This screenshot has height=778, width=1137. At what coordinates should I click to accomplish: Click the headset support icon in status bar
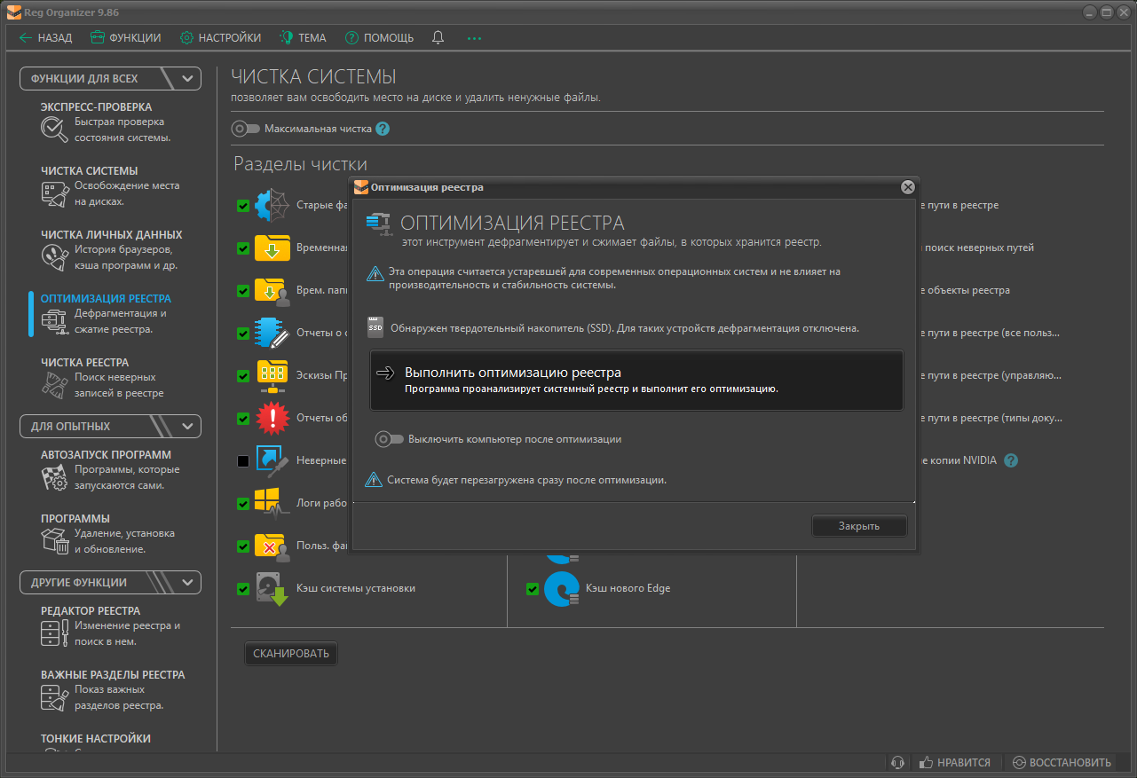point(897,762)
